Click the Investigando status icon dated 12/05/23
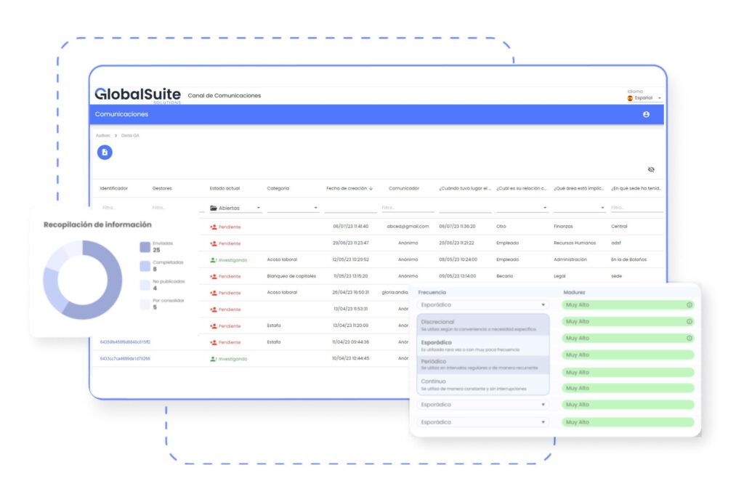744x481 pixels. pyautogui.click(x=213, y=259)
